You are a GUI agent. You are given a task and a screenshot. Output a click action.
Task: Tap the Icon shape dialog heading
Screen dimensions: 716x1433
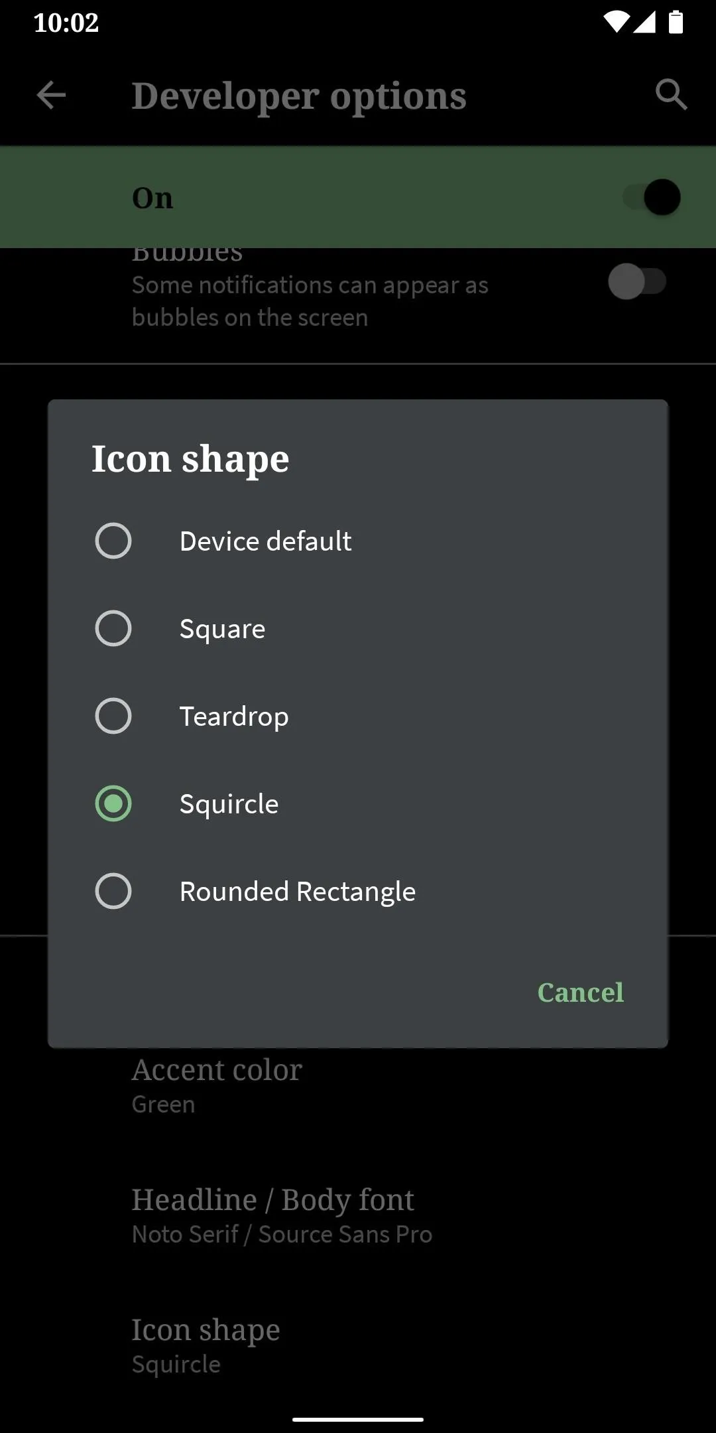click(190, 459)
